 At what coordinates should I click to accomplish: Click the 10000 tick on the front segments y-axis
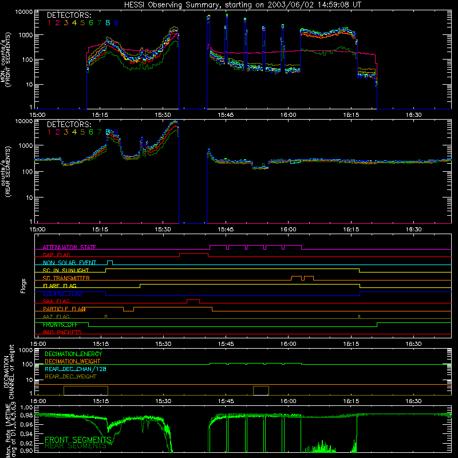24,11
